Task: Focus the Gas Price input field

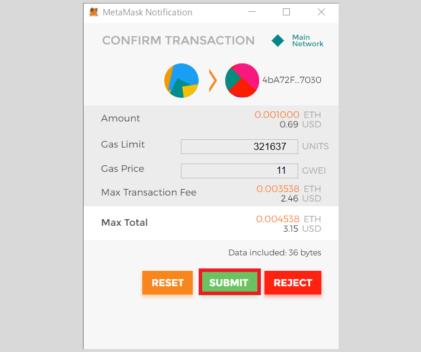Action: (x=239, y=171)
